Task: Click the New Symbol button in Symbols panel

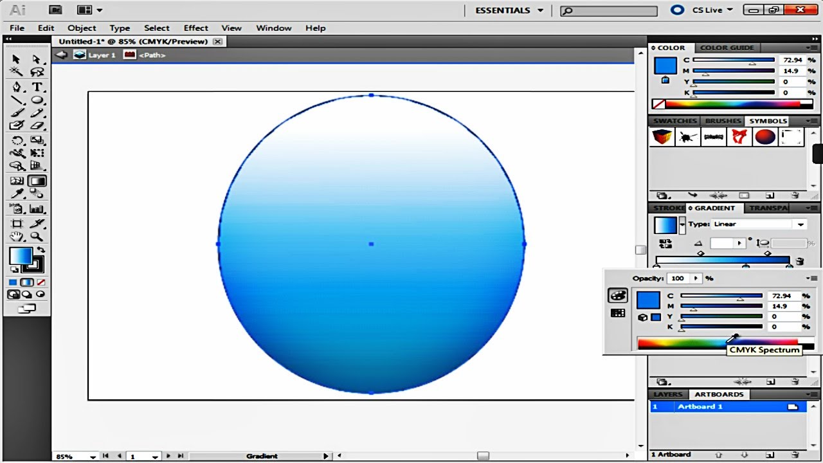Action: click(x=770, y=195)
